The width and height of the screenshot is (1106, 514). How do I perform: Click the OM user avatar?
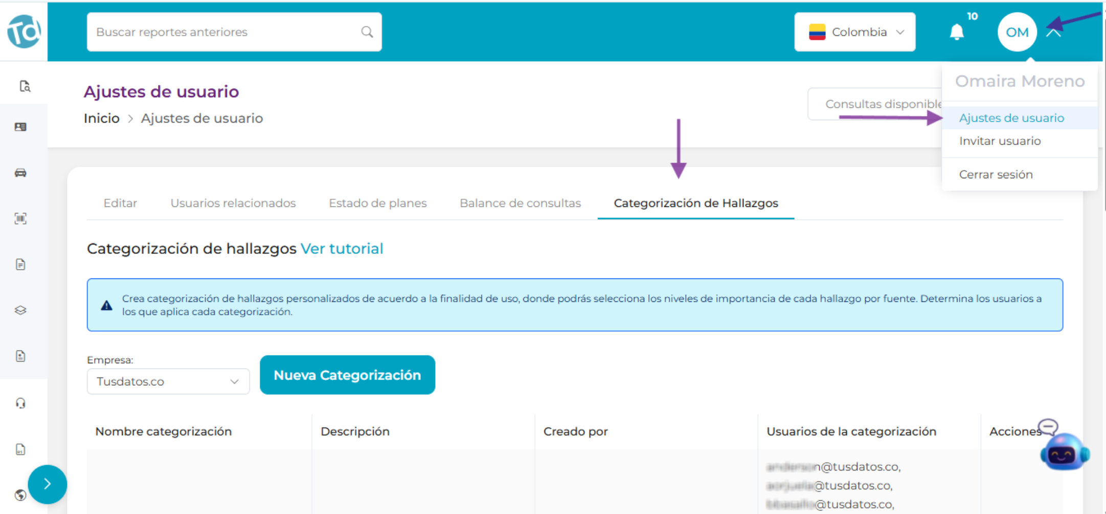point(1017,32)
